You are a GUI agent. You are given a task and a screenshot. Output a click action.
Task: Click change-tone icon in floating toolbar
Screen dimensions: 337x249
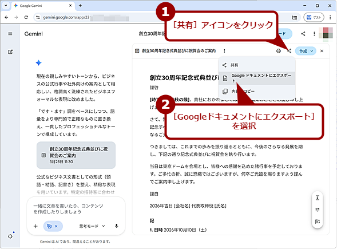click(x=318, y=210)
